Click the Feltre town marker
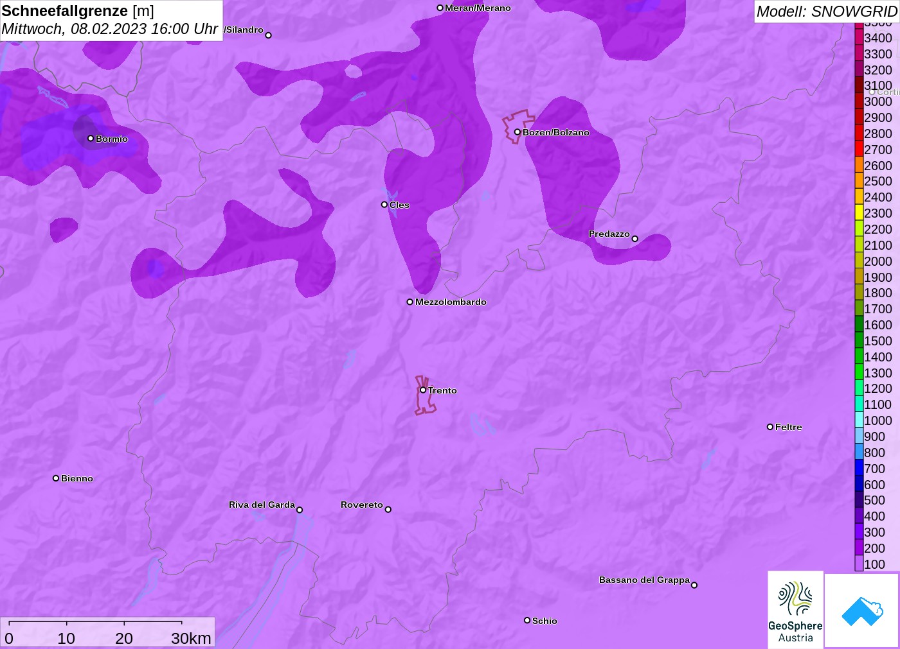The width and height of the screenshot is (900, 649). pyautogui.click(x=770, y=427)
